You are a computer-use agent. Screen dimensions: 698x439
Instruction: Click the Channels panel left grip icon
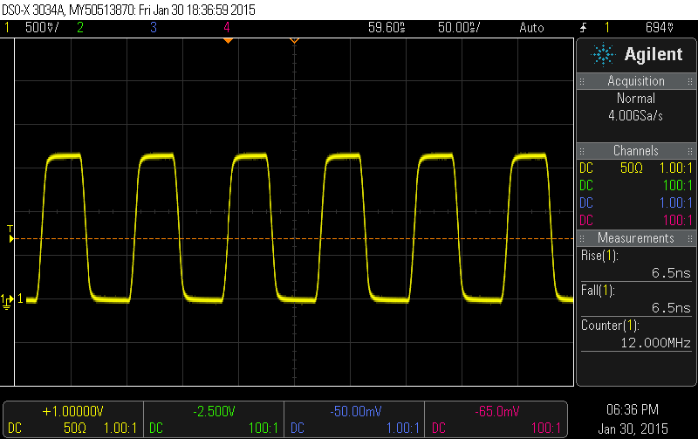[x=582, y=151]
